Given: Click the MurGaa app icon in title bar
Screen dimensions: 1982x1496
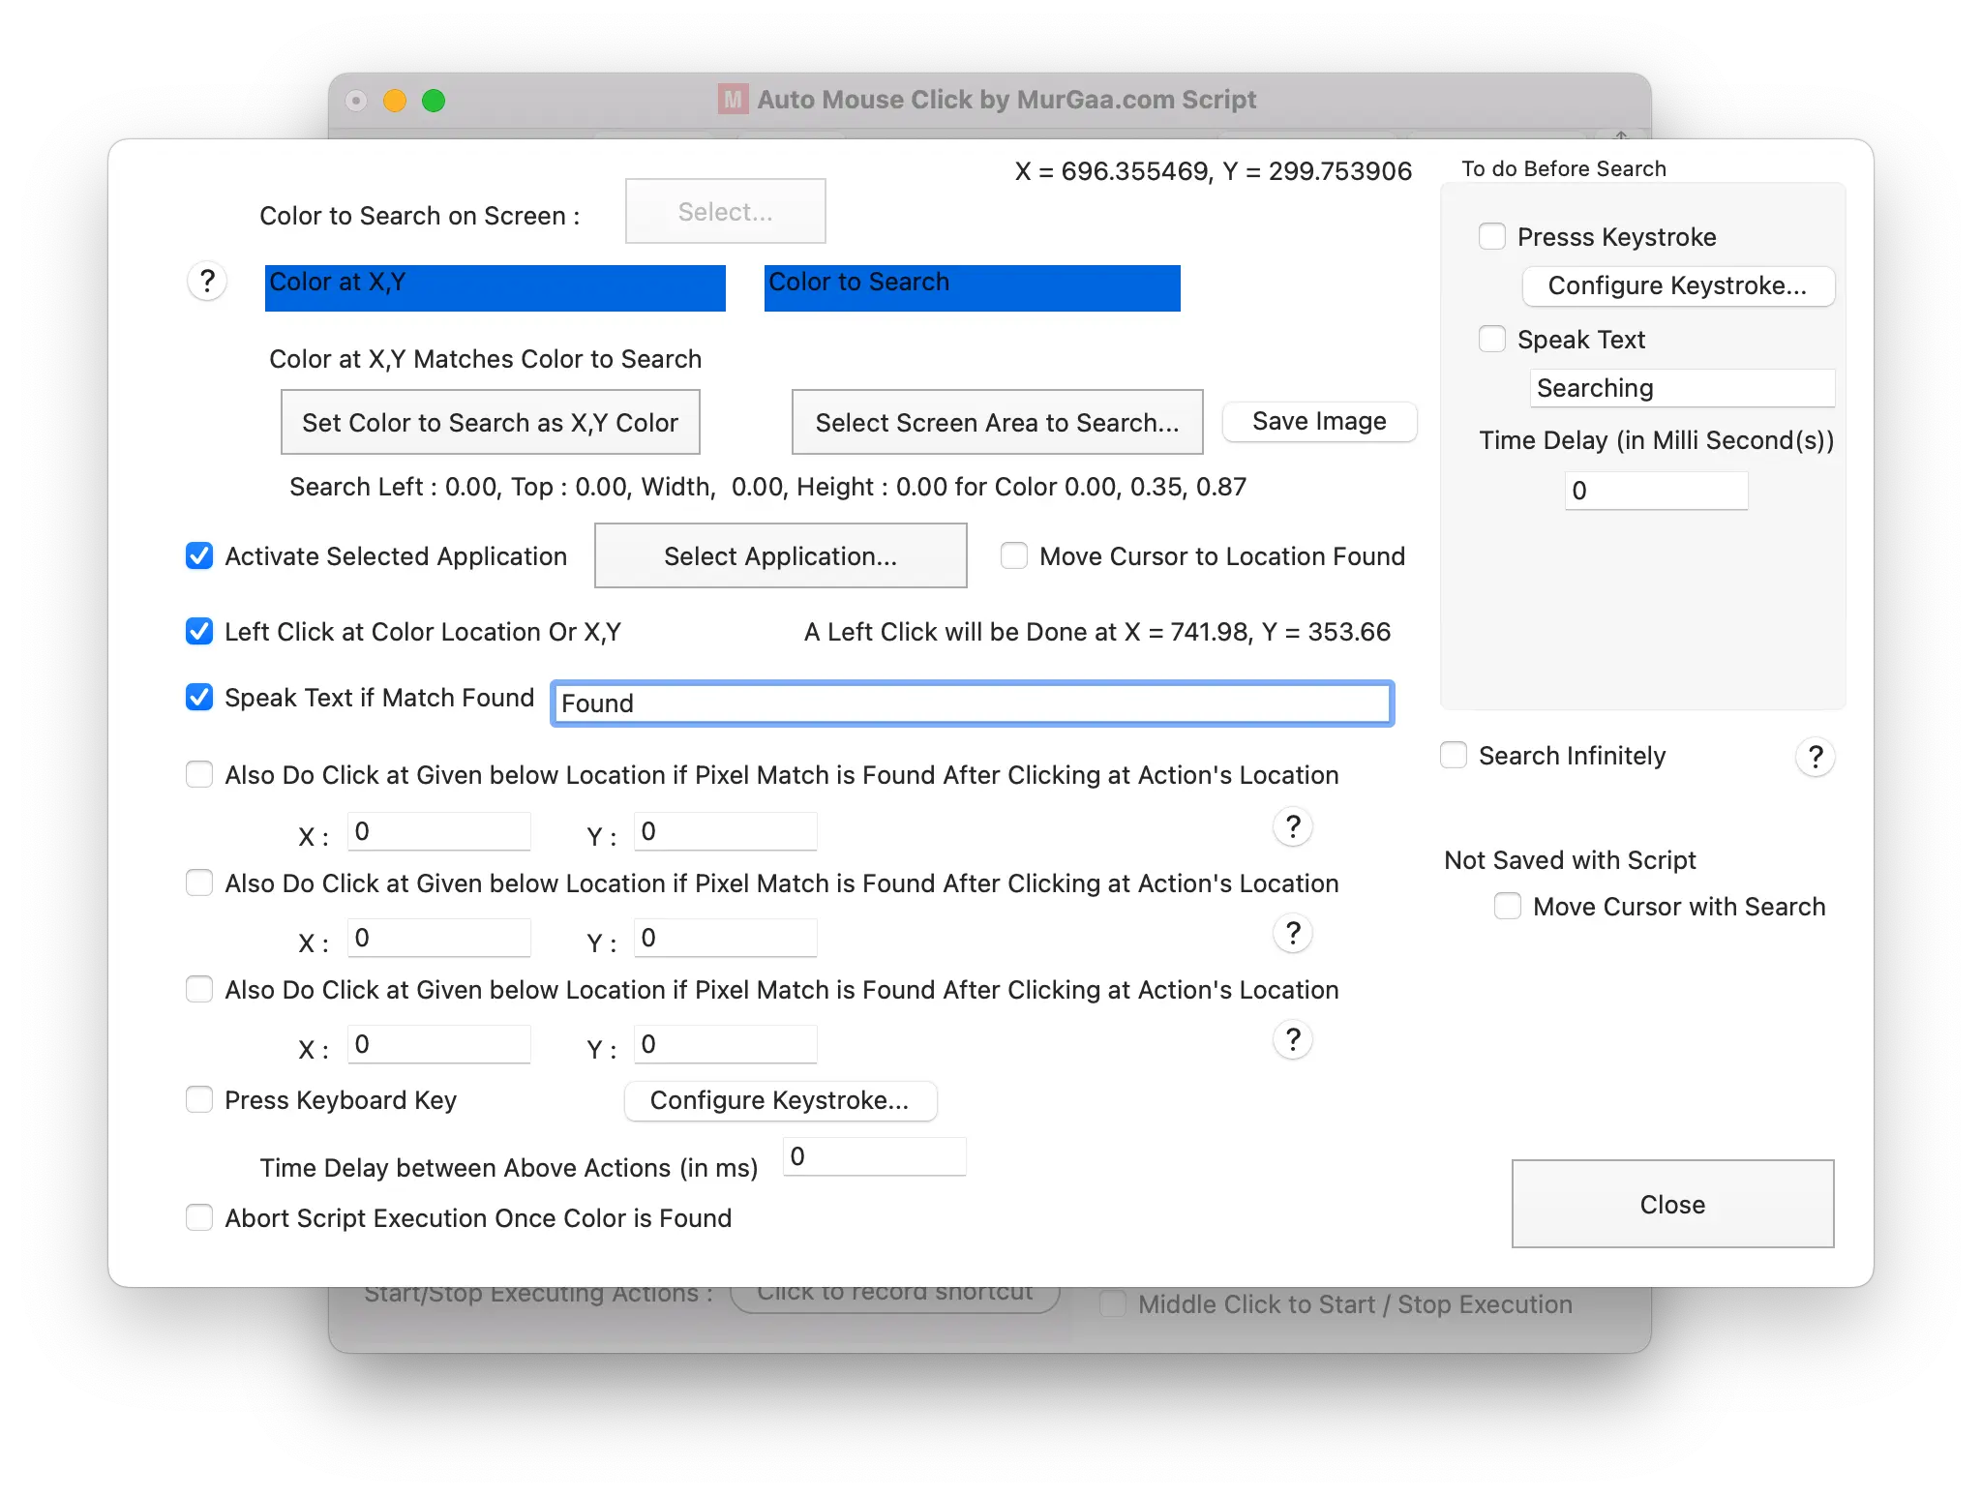Looking at the screenshot, I should point(731,99).
